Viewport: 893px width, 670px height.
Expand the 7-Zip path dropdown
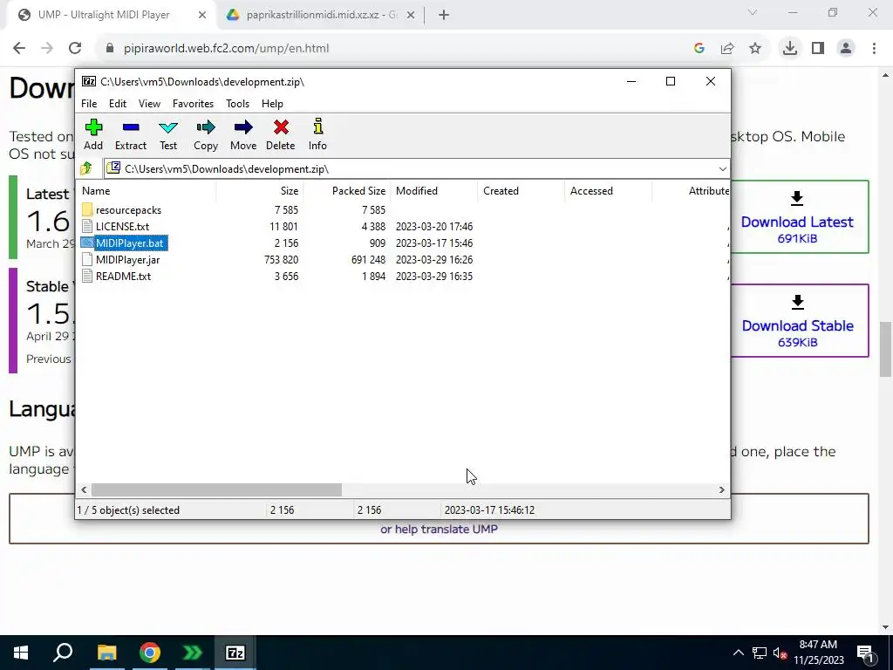(x=722, y=168)
